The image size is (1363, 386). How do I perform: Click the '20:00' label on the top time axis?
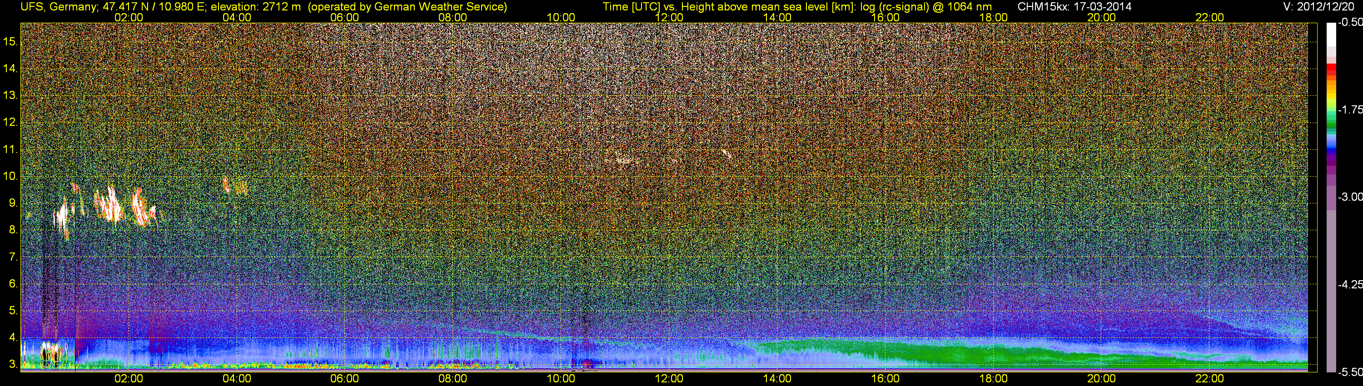pyautogui.click(x=1102, y=17)
